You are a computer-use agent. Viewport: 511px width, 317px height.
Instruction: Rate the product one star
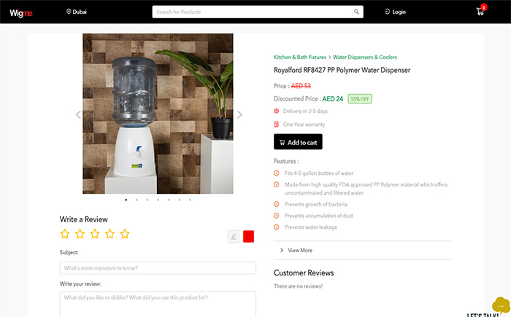tap(65, 234)
